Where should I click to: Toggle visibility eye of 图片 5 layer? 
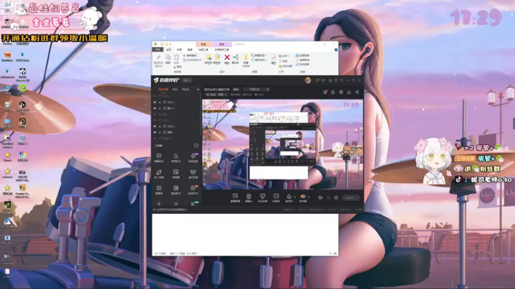pyautogui.click(x=155, y=108)
